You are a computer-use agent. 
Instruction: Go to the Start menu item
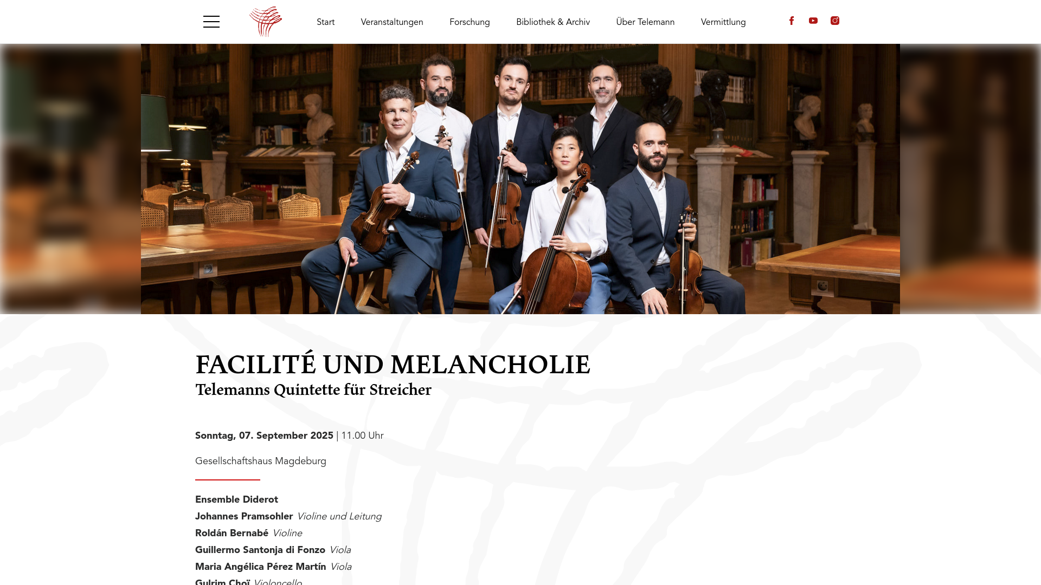coord(325,22)
